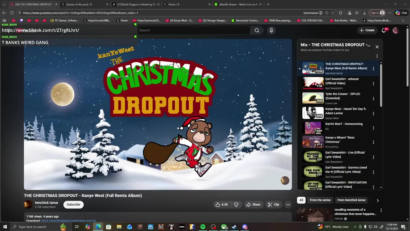Expand bookmarks bar overflow chevron
The width and height of the screenshot is (410, 231).
pyautogui.click(x=403, y=21)
